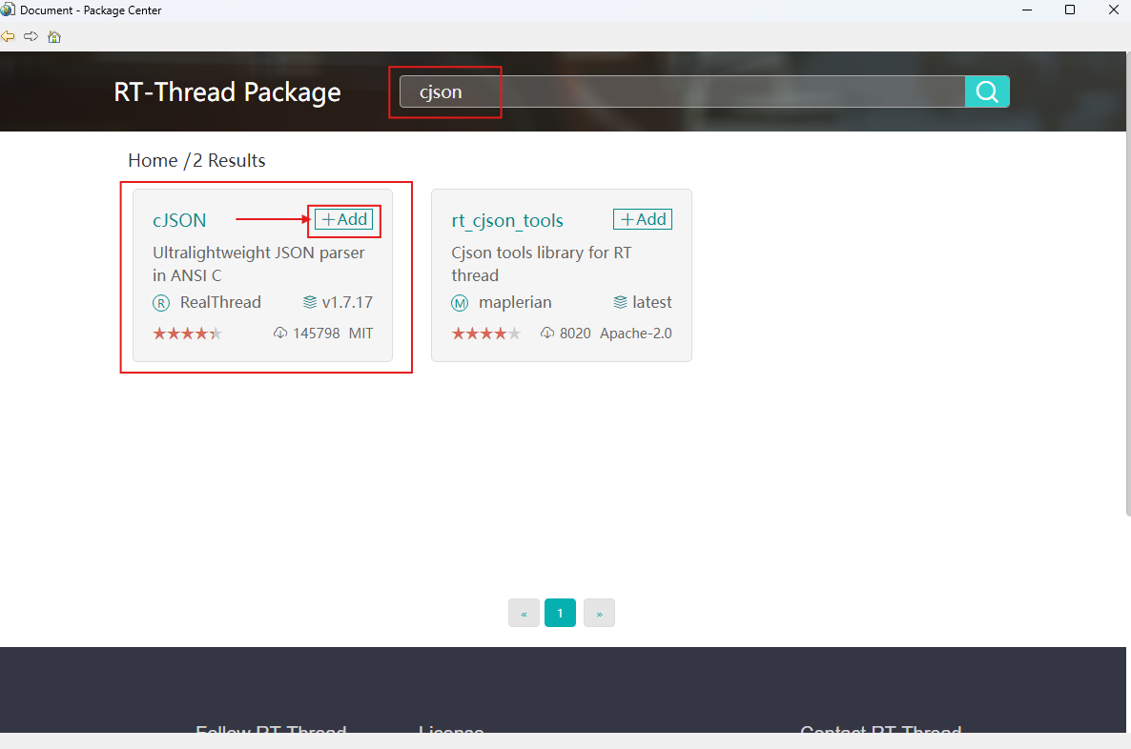Go to next results page
The image size is (1131, 749).
[599, 614]
